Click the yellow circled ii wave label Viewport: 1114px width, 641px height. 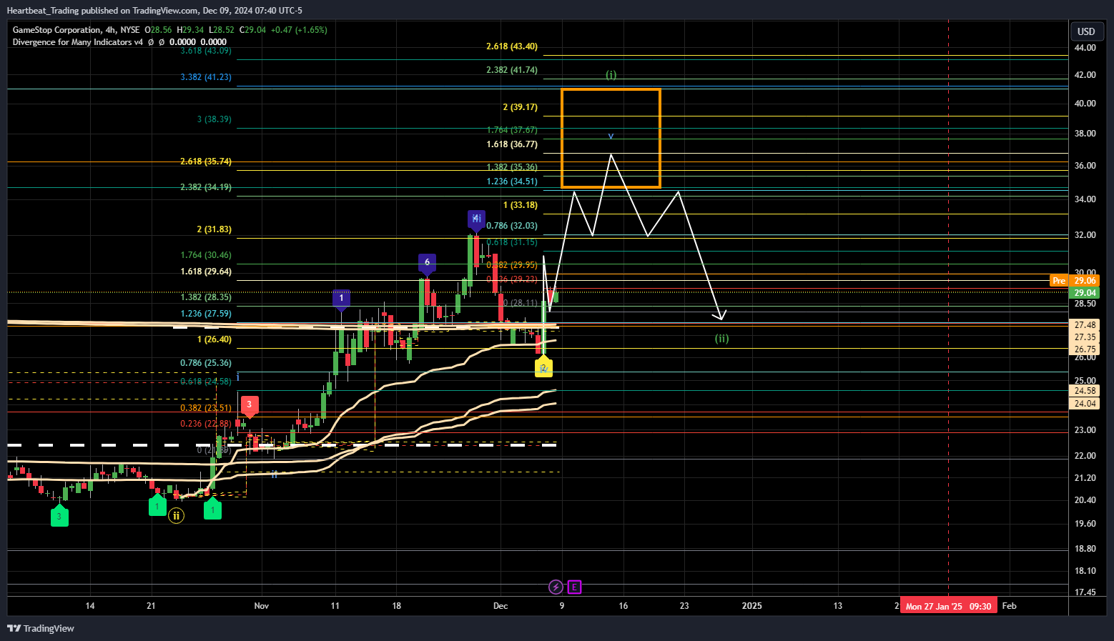pos(176,515)
